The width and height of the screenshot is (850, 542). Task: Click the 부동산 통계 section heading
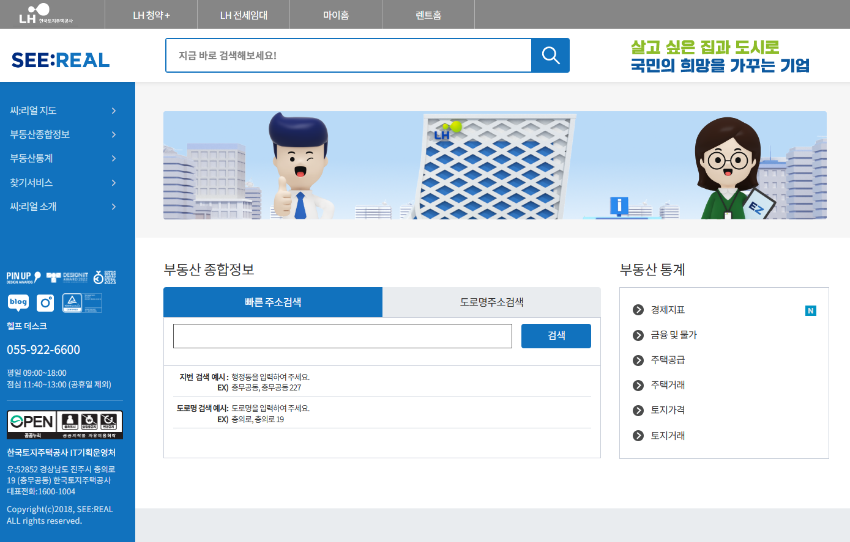(x=652, y=269)
